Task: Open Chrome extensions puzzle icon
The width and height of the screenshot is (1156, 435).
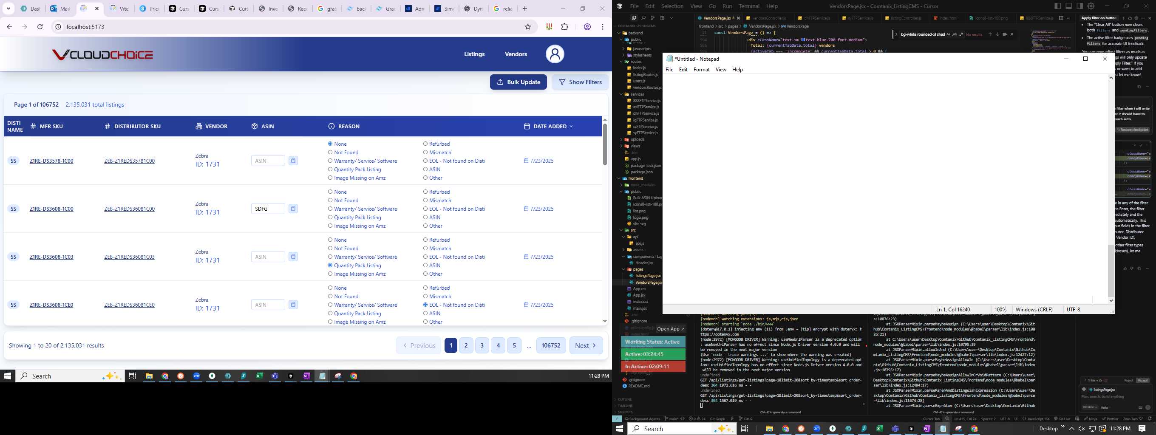Action: (x=564, y=27)
